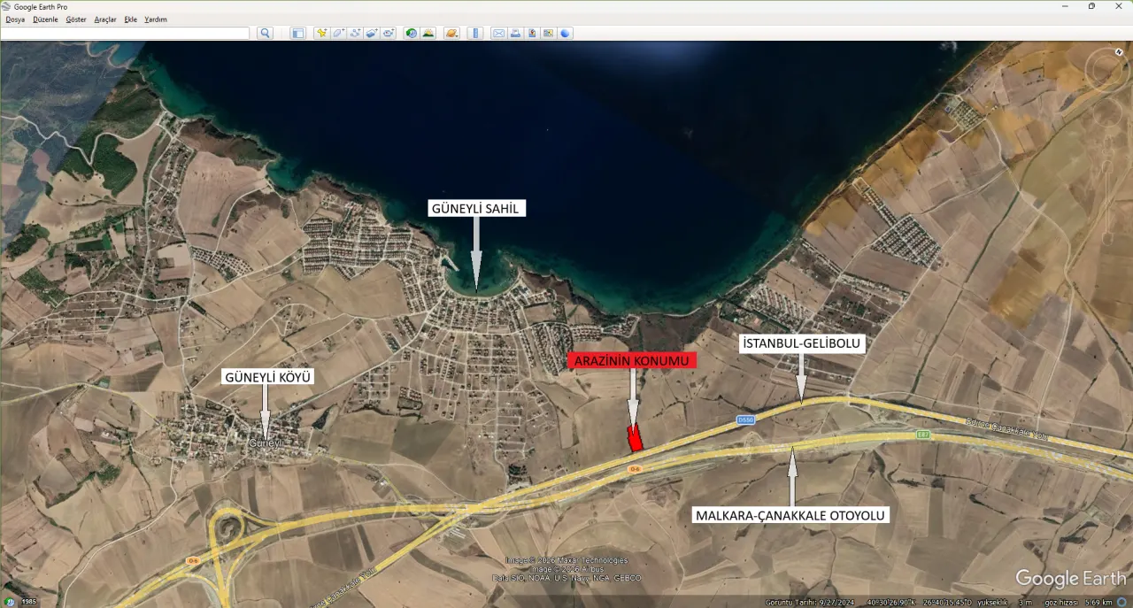Toggle the sidebar panel icon
1133x608 pixels.
[297, 33]
